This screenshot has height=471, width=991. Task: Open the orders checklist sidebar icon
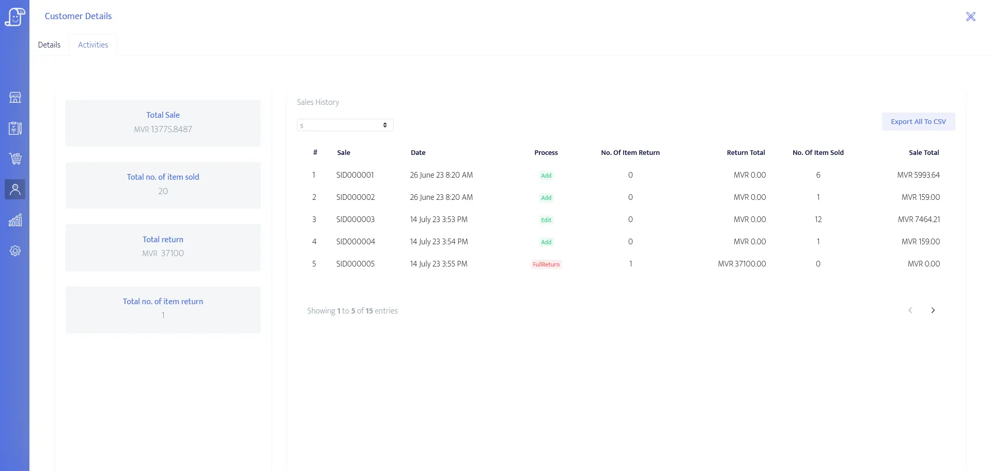pyautogui.click(x=15, y=128)
